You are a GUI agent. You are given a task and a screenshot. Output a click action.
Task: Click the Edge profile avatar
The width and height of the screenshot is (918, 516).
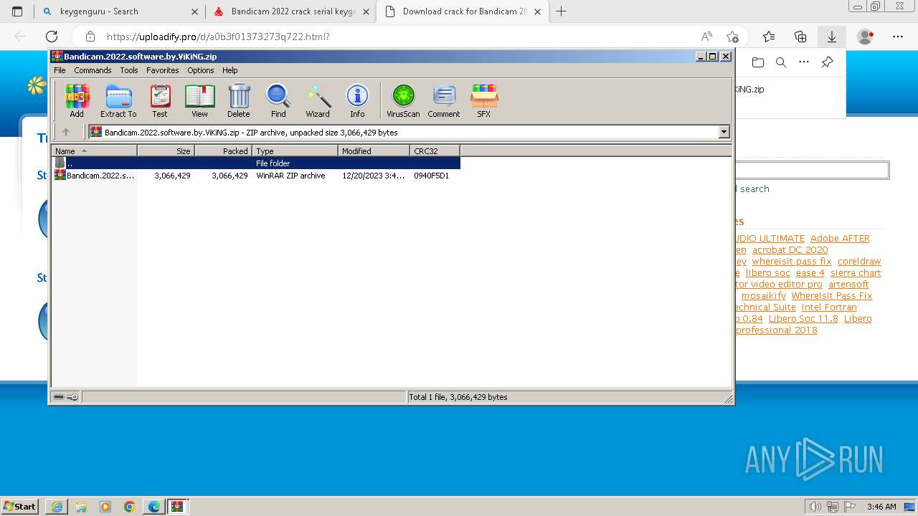tap(866, 37)
